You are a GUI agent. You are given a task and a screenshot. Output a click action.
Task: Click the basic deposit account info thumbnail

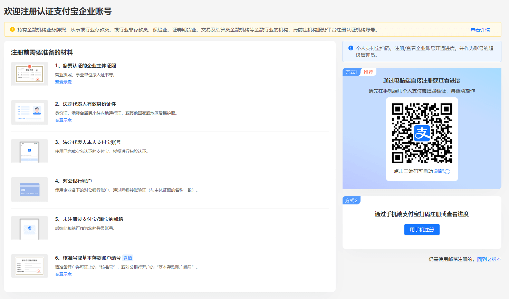pos(30,266)
